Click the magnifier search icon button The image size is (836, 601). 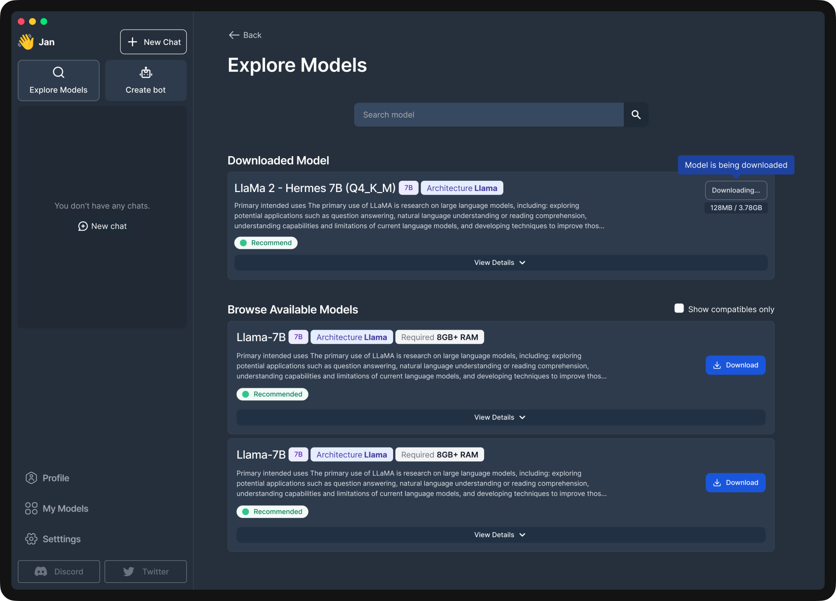tap(636, 115)
